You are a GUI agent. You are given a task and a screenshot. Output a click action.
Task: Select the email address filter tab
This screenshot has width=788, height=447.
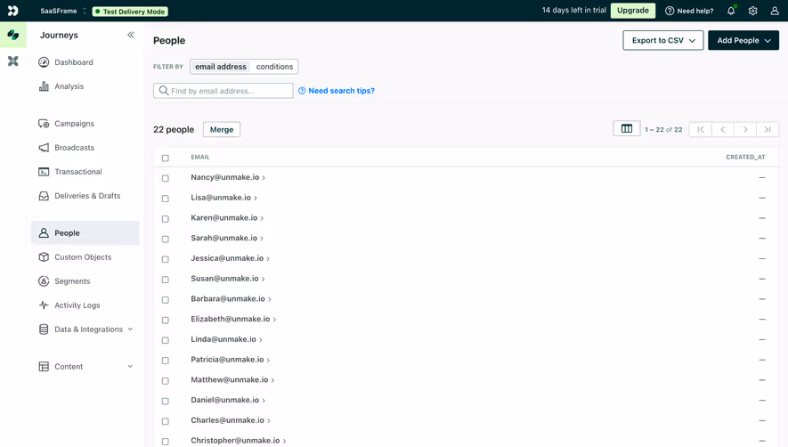point(221,67)
